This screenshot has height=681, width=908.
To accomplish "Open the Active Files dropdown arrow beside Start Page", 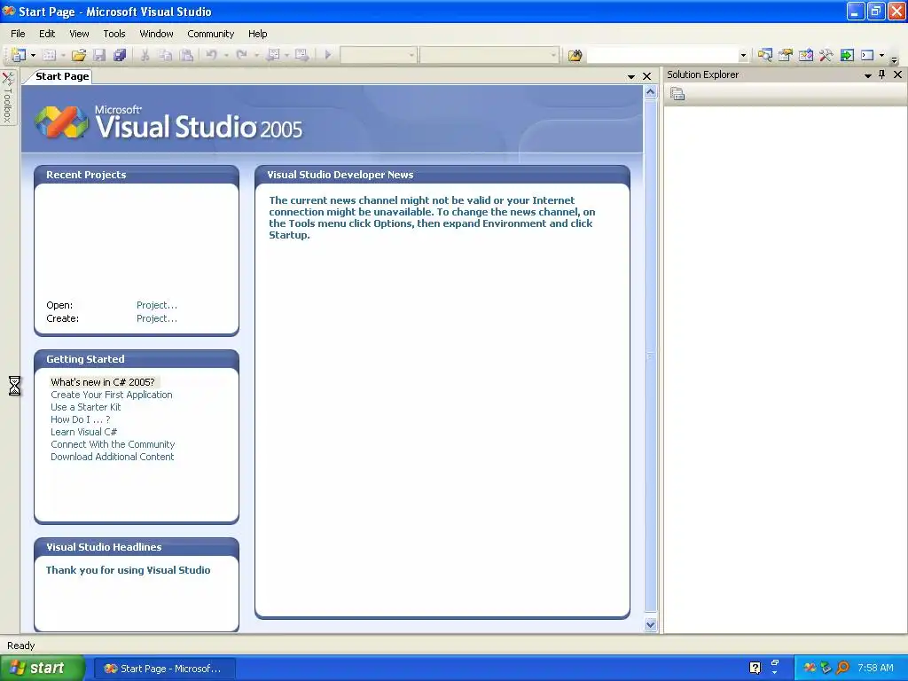I will (631, 76).
